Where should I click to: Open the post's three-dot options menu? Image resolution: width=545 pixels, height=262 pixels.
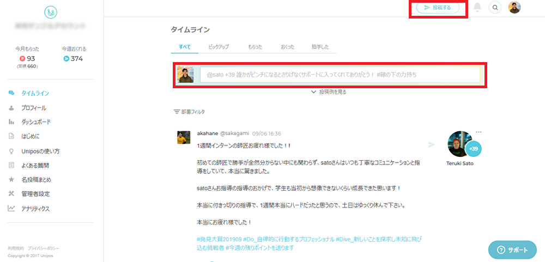point(479,132)
